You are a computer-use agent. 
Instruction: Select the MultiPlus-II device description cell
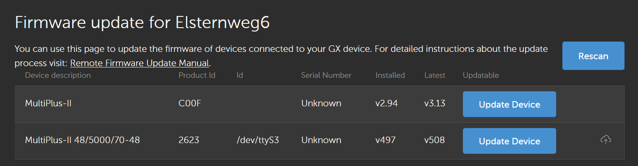click(x=48, y=104)
